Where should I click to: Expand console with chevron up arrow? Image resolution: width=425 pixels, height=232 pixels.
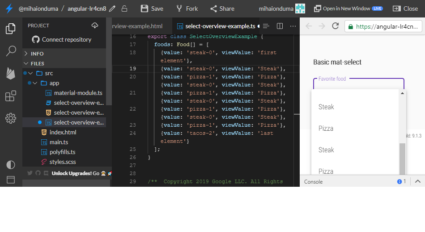coord(418,181)
